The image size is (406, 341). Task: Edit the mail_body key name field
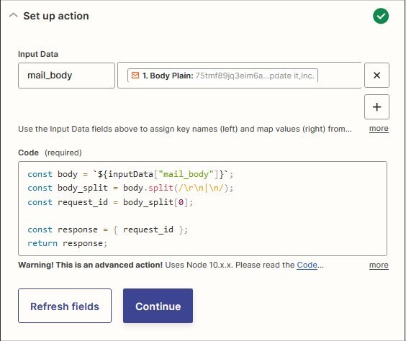(x=66, y=76)
